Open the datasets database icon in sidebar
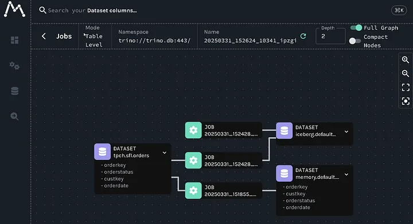This screenshot has height=224, width=413. pos(14,91)
